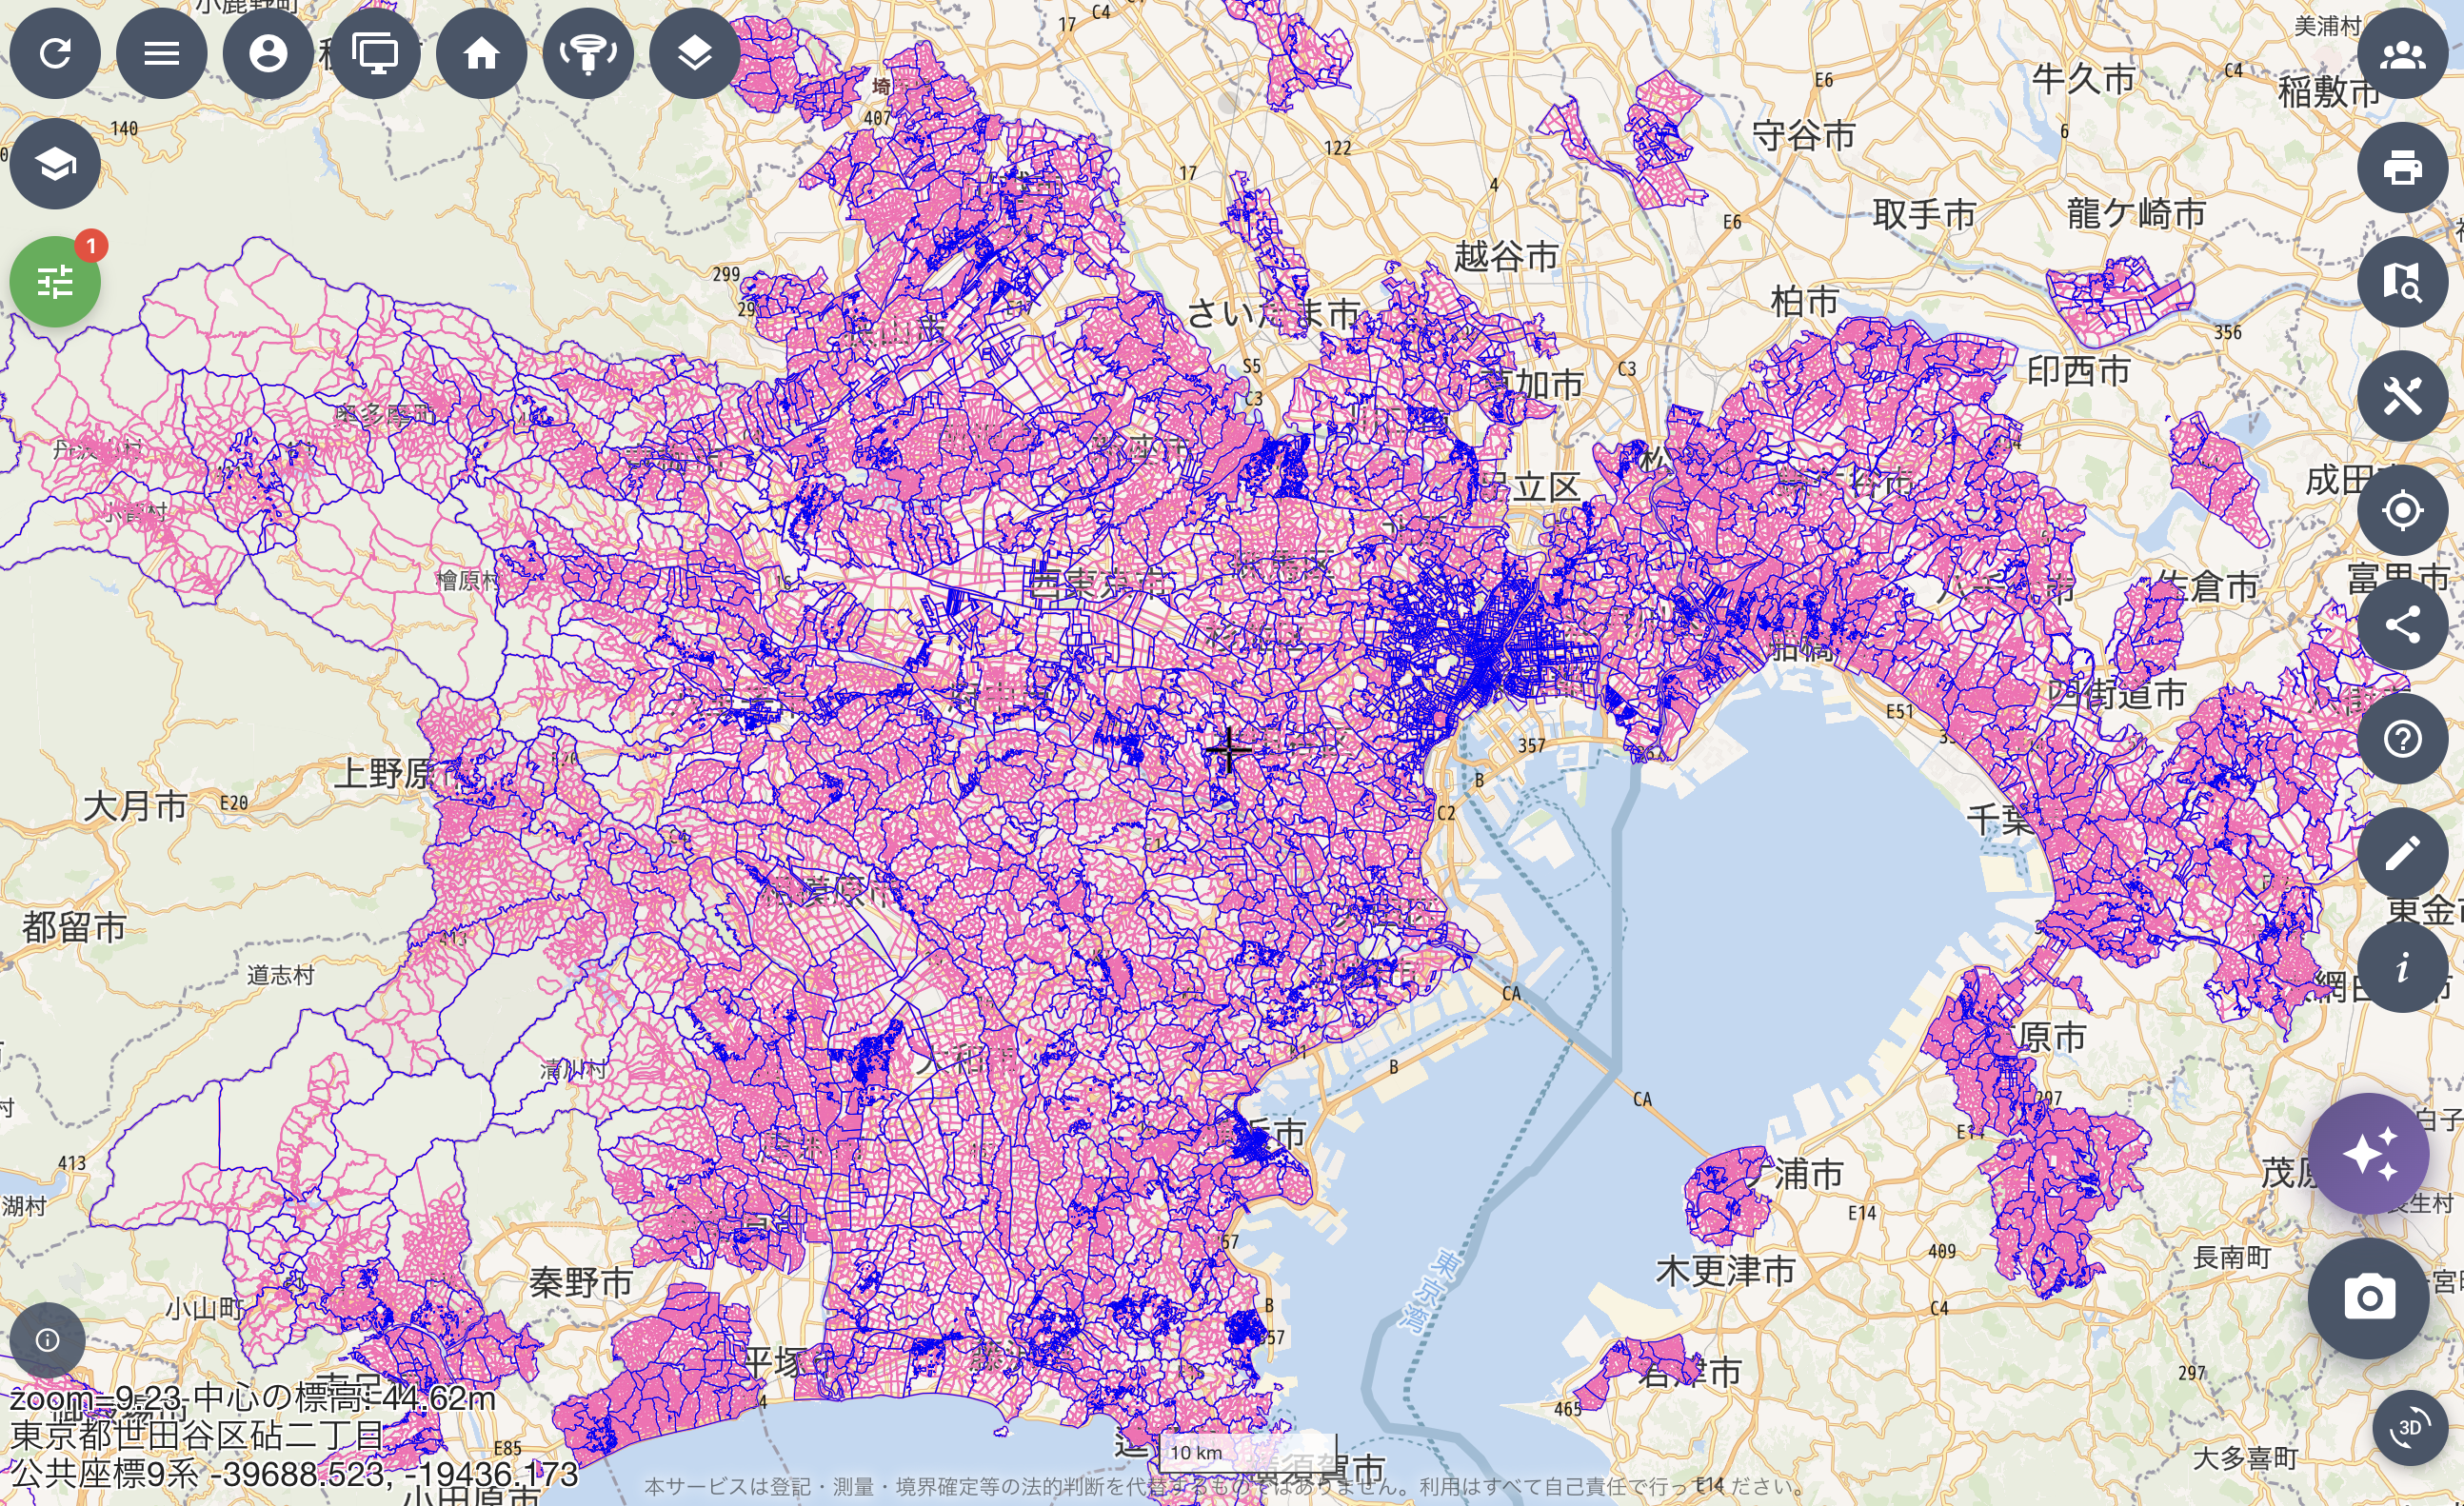Expand the base map style panel
This screenshot has width=2464, height=1506.
(54, 162)
